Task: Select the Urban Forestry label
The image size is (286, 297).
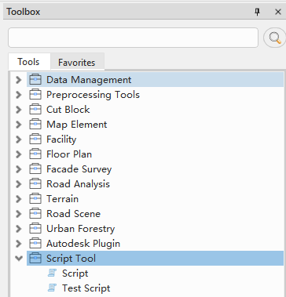Action: click(x=81, y=229)
